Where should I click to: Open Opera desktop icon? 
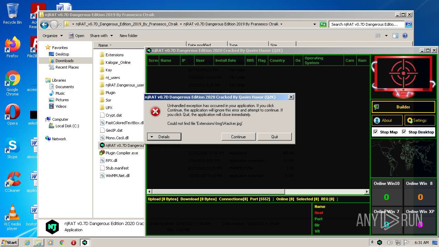[x=12, y=115]
